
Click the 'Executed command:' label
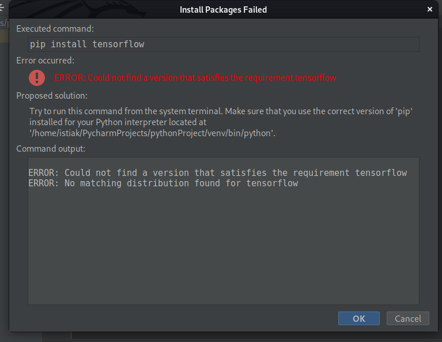(x=55, y=29)
